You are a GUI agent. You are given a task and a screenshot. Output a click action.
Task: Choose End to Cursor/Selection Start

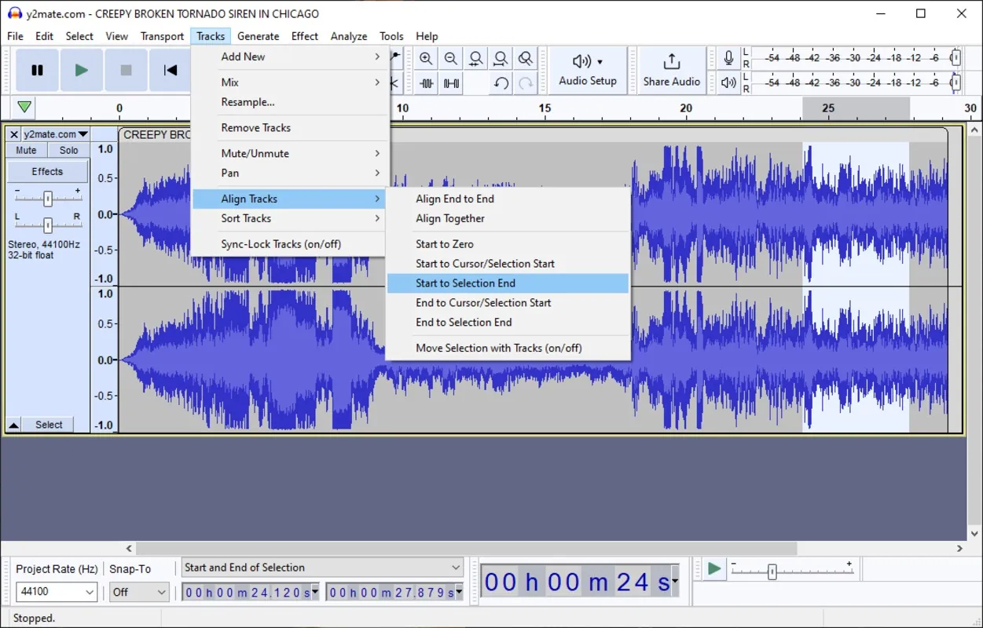tap(508, 303)
